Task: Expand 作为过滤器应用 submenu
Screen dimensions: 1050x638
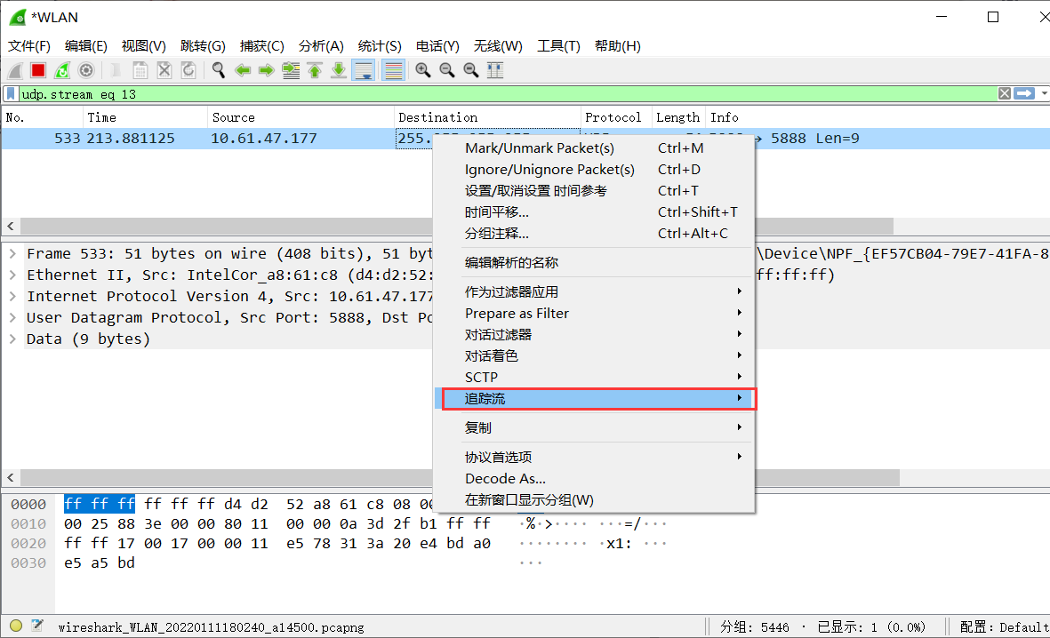Action: point(594,291)
